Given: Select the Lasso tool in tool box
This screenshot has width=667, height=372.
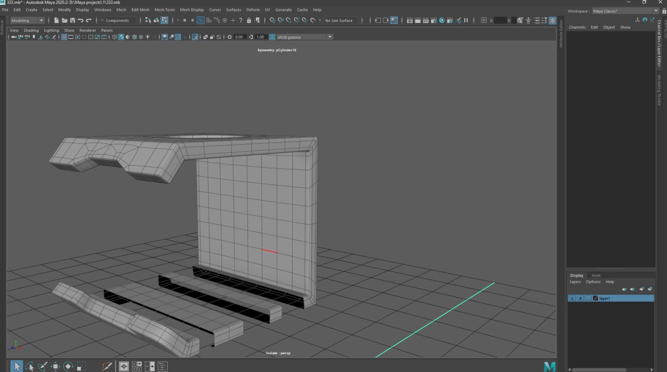Looking at the screenshot, I should 30,366.
